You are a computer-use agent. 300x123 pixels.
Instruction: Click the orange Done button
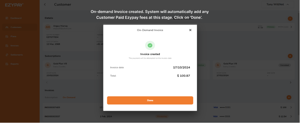tap(150, 101)
